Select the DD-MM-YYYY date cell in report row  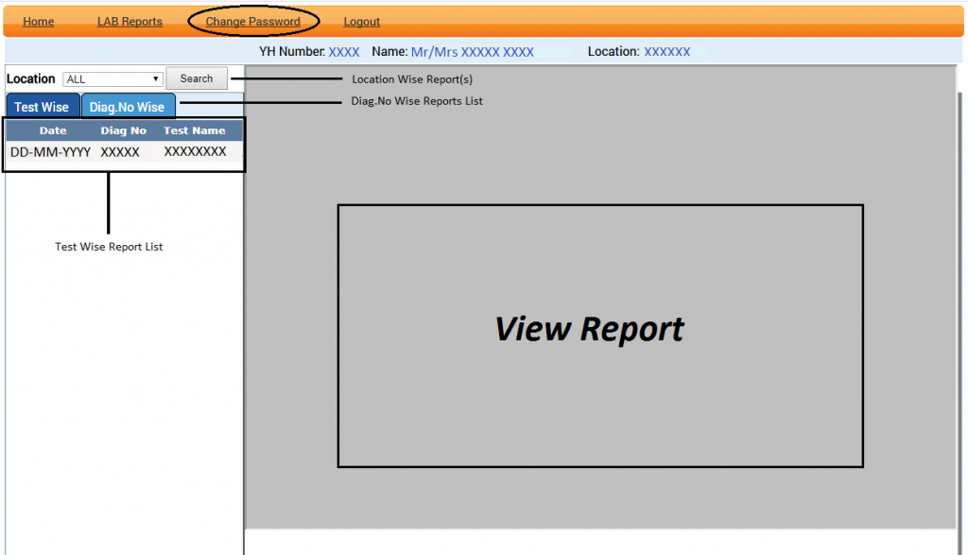click(x=51, y=152)
